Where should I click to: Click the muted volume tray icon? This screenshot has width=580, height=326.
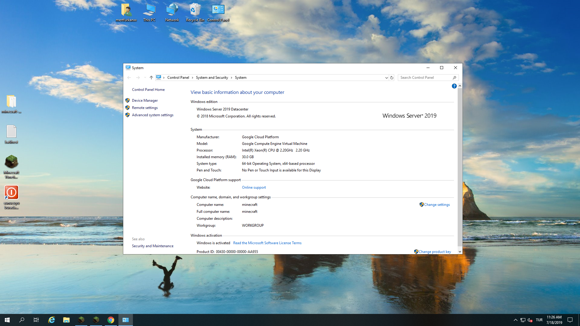click(530, 320)
